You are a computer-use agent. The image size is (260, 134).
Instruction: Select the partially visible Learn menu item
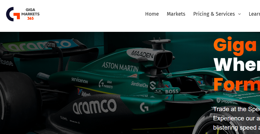254,14
